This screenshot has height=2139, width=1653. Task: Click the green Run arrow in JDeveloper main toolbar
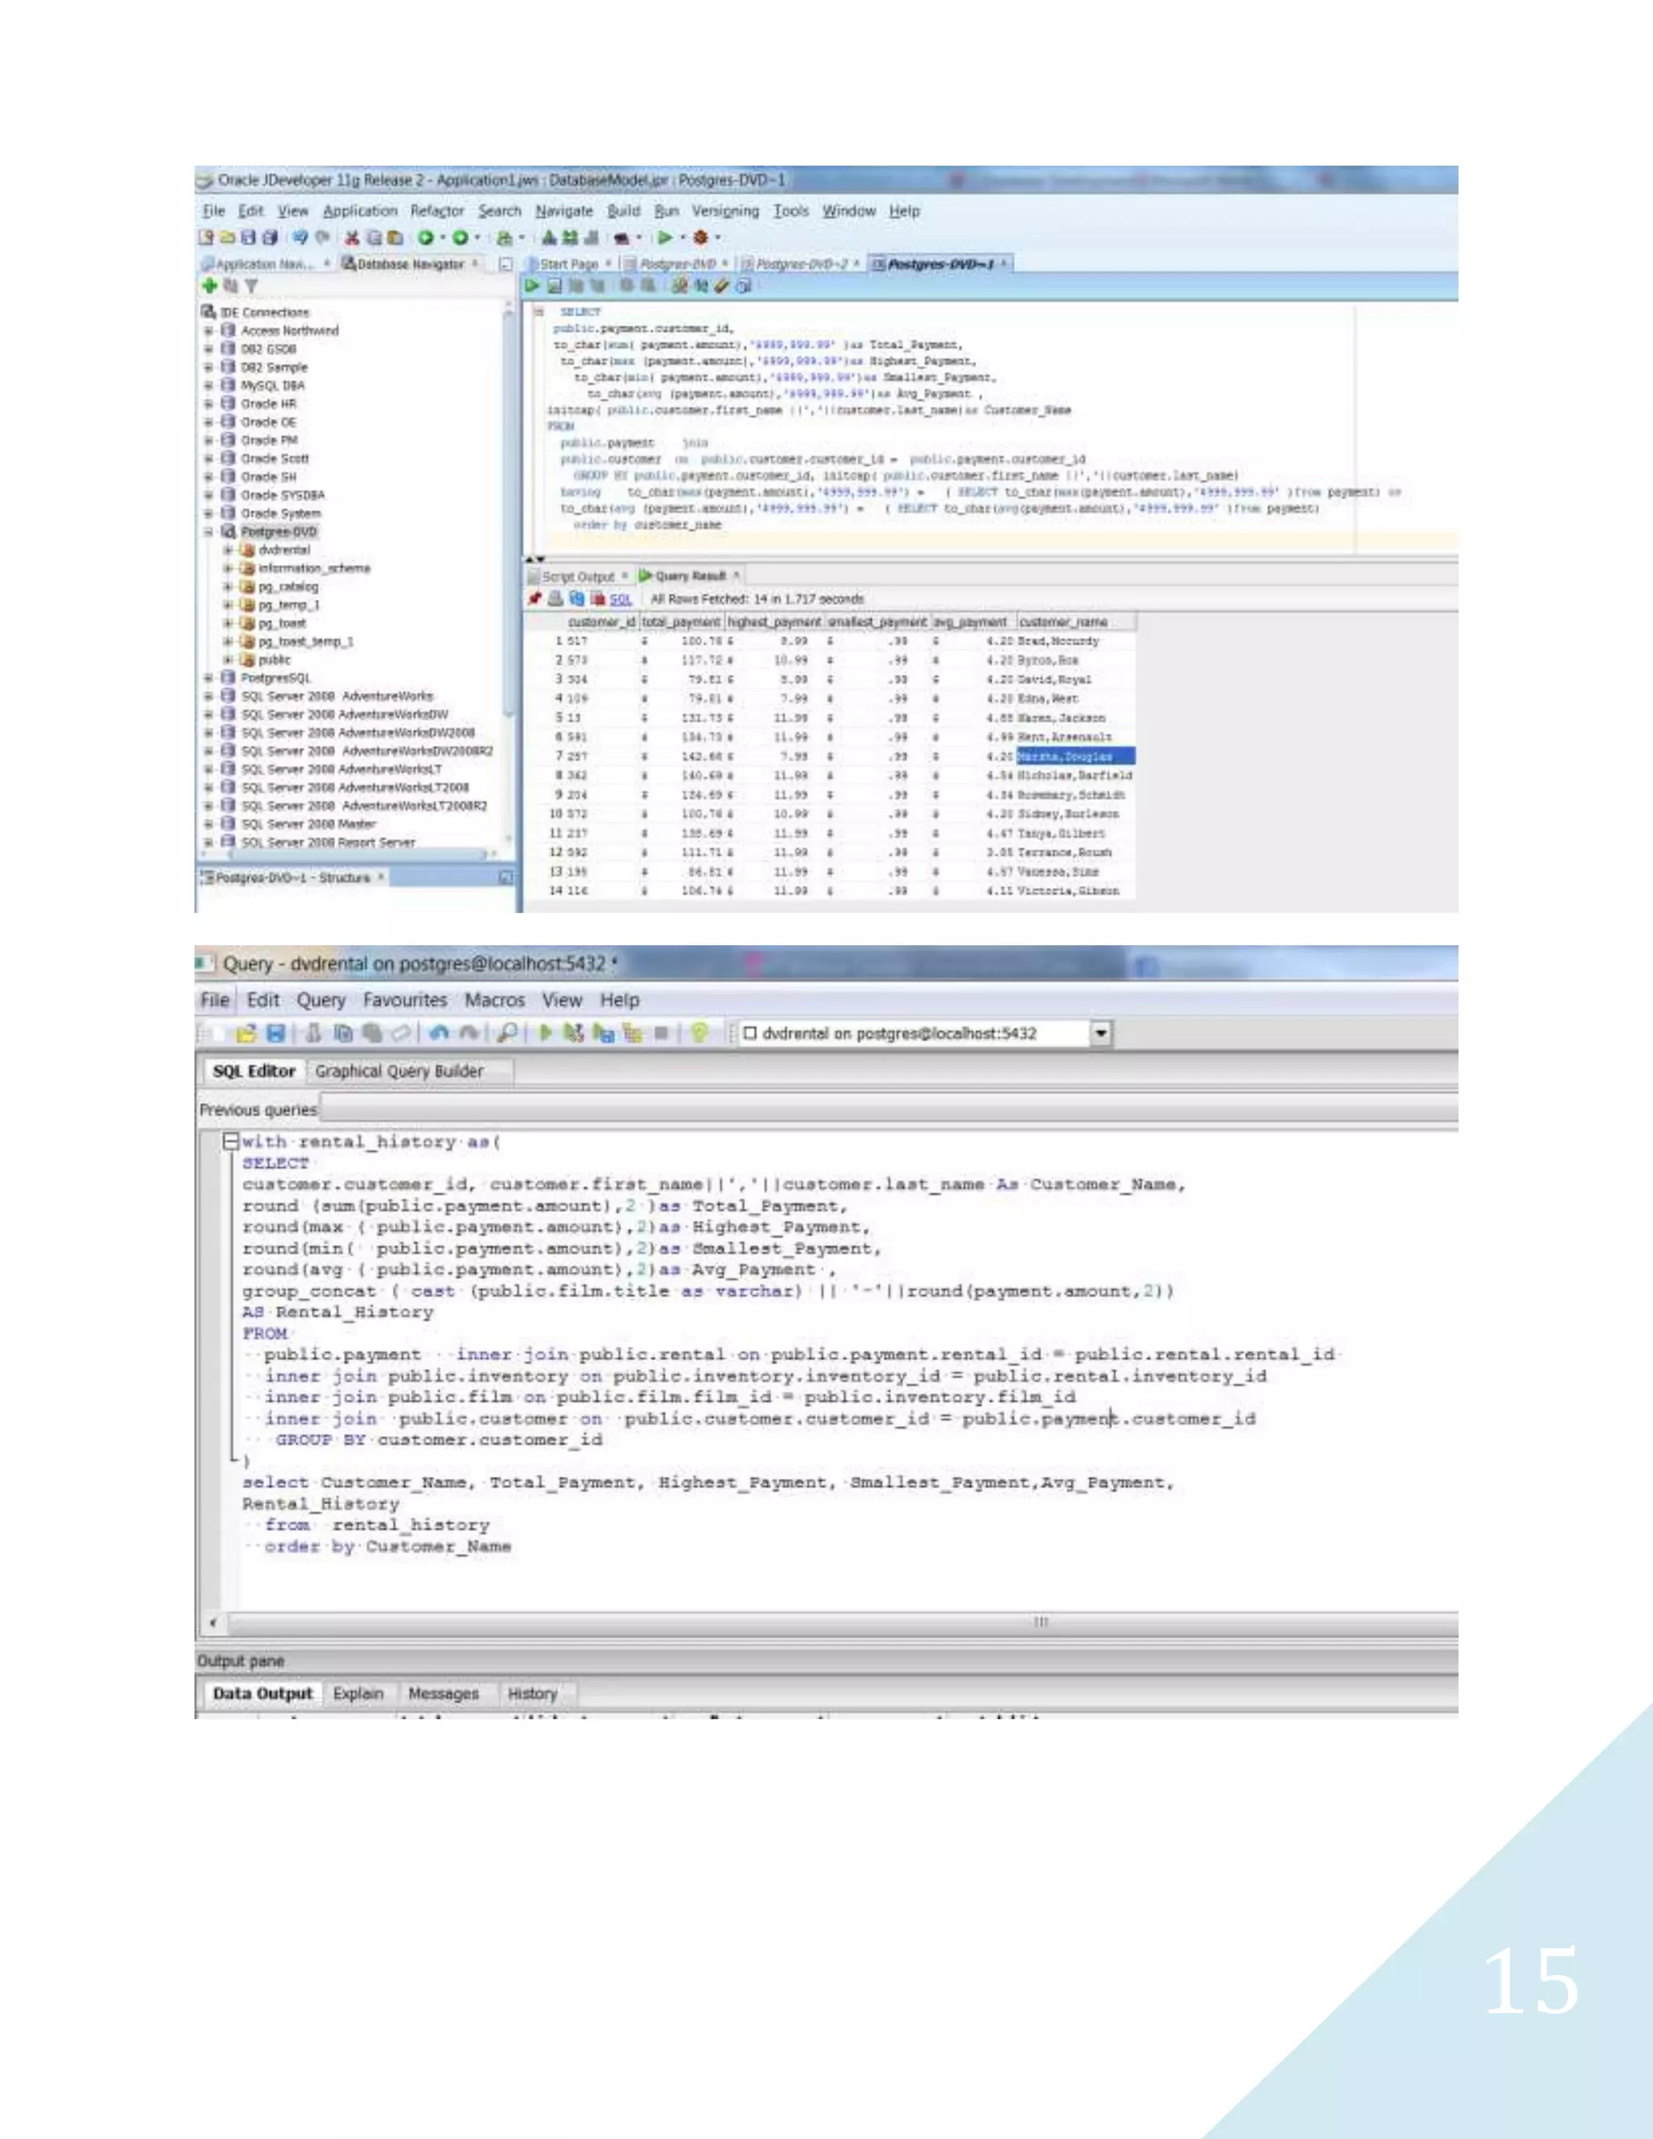[666, 237]
